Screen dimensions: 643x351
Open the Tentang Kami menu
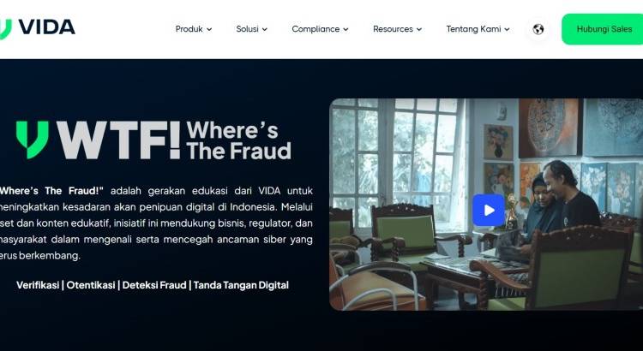pos(478,29)
